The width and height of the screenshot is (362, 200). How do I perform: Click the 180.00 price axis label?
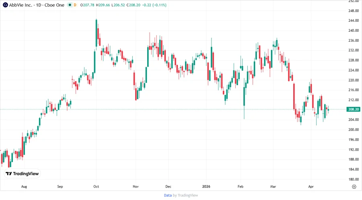click(354, 179)
